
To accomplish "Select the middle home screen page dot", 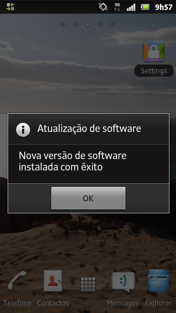I will 88,24.
